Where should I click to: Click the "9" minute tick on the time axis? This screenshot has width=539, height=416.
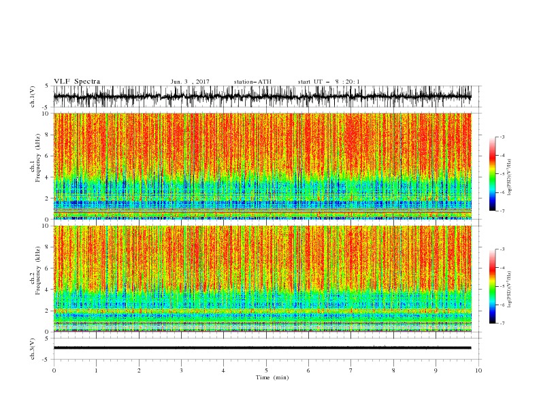tap(436, 370)
